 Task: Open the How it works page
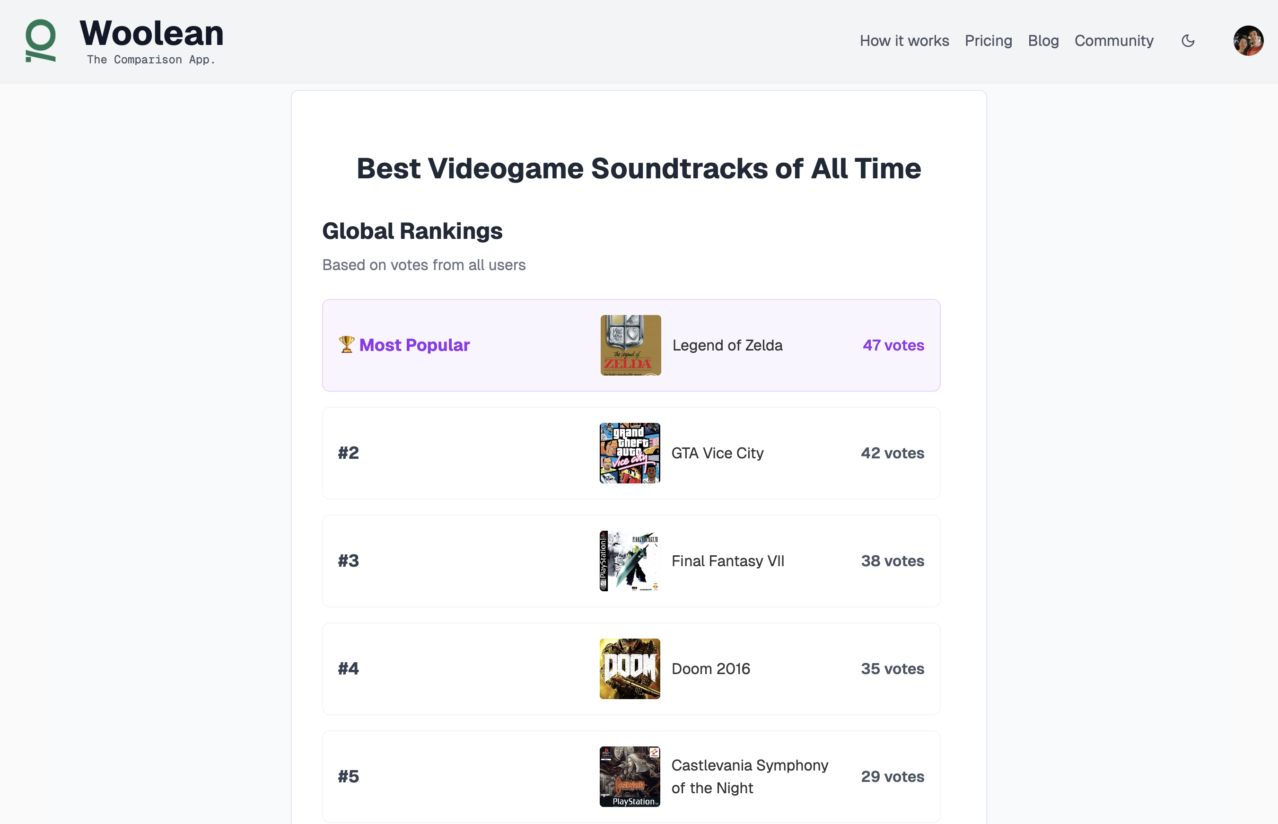click(x=904, y=41)
